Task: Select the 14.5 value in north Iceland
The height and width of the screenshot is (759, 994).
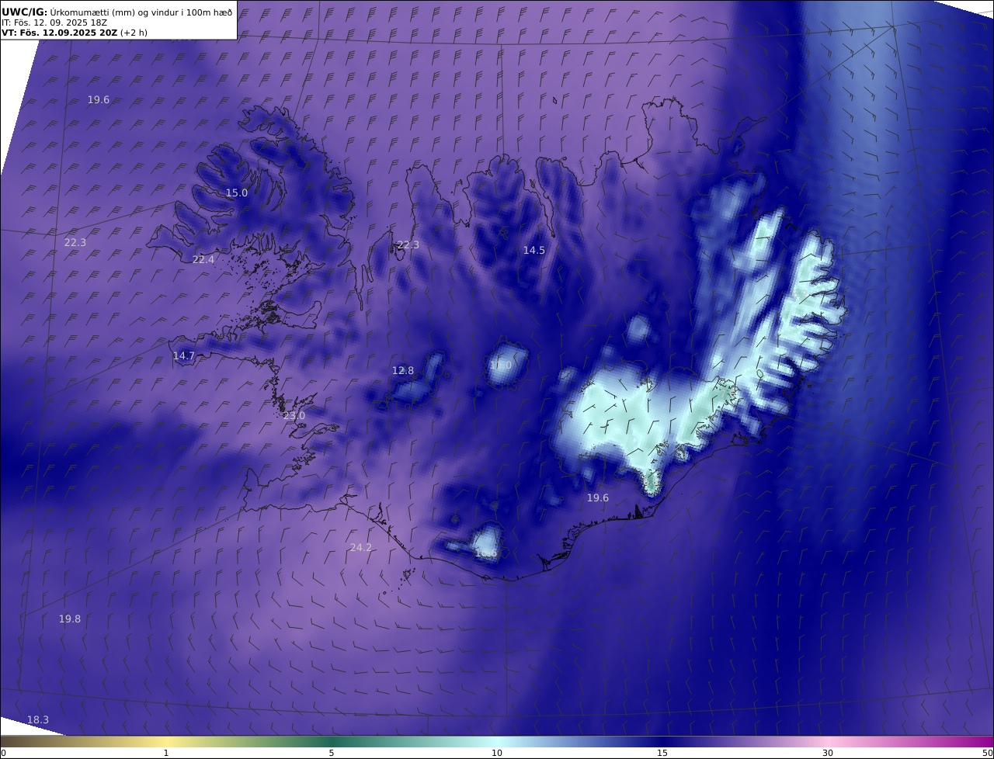Action: pos(534,250)
